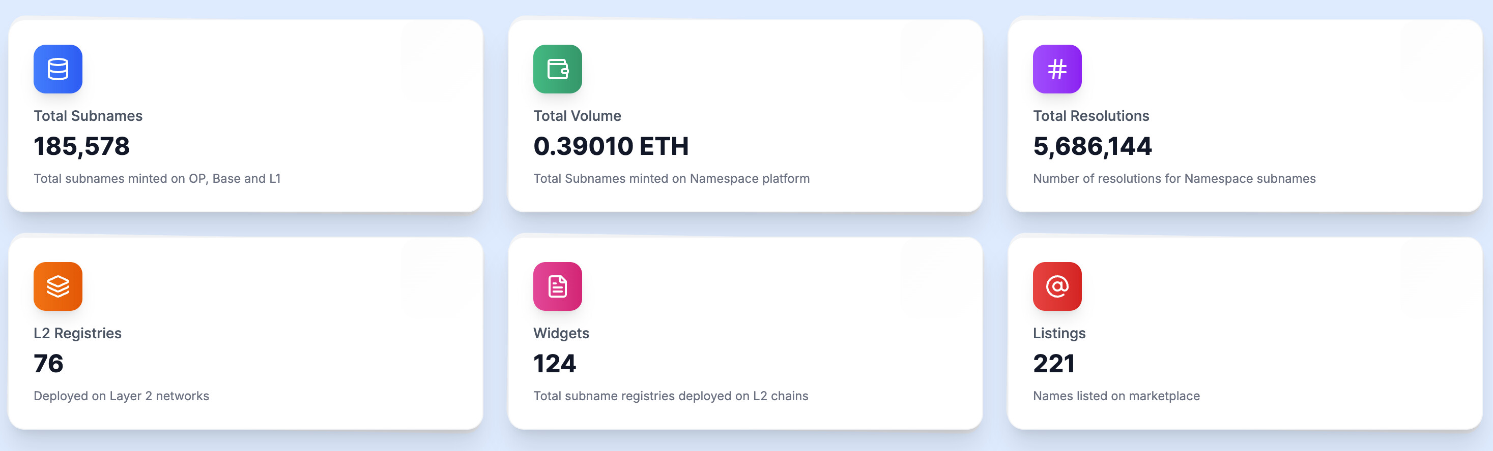
Task: Click the Total Volume heading
Action: (x=577, y=116)
